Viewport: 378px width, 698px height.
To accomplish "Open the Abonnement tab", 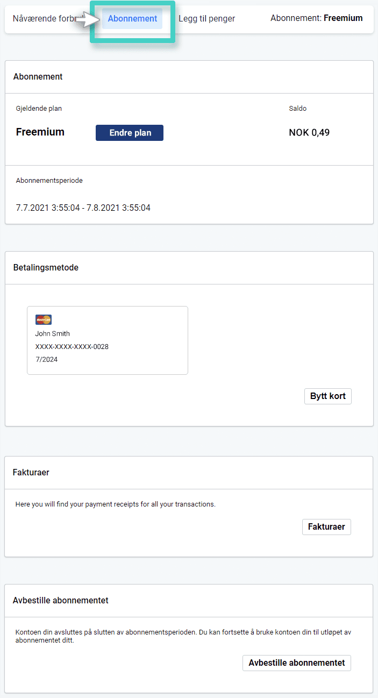I will [132, 18].
